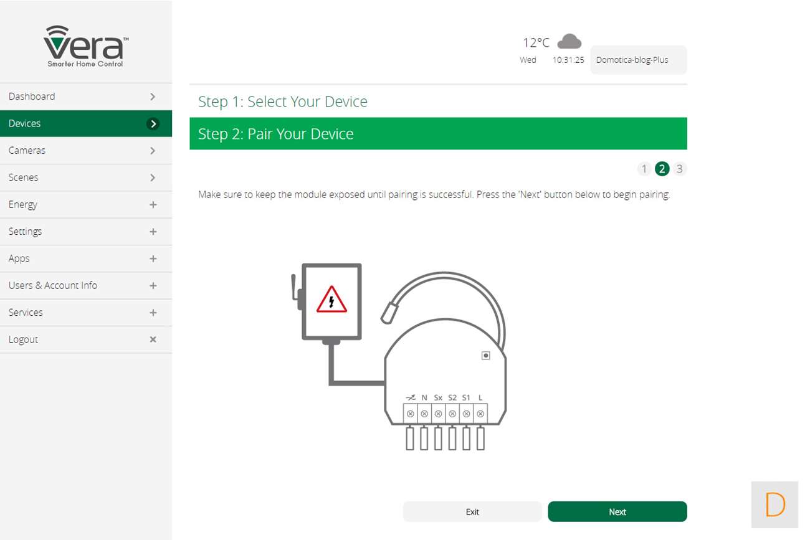Image resolution: width=810 pixels, height=540 pixels.
Task: Open the Domotica-blog-Plus controller selector
Action: (x=638, y=60)
